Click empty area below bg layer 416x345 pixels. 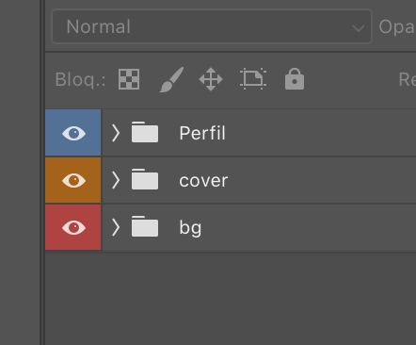coord(231,299)
